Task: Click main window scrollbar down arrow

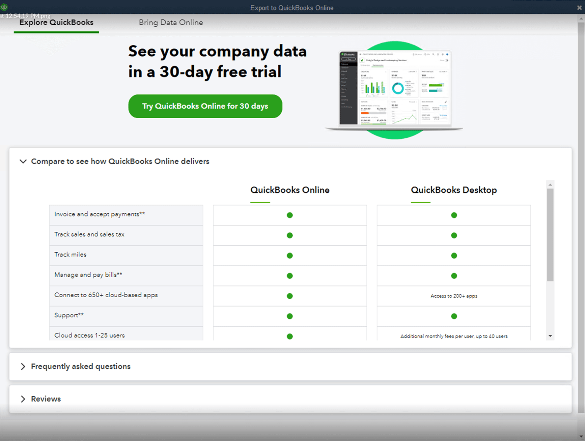Action: 581,436
